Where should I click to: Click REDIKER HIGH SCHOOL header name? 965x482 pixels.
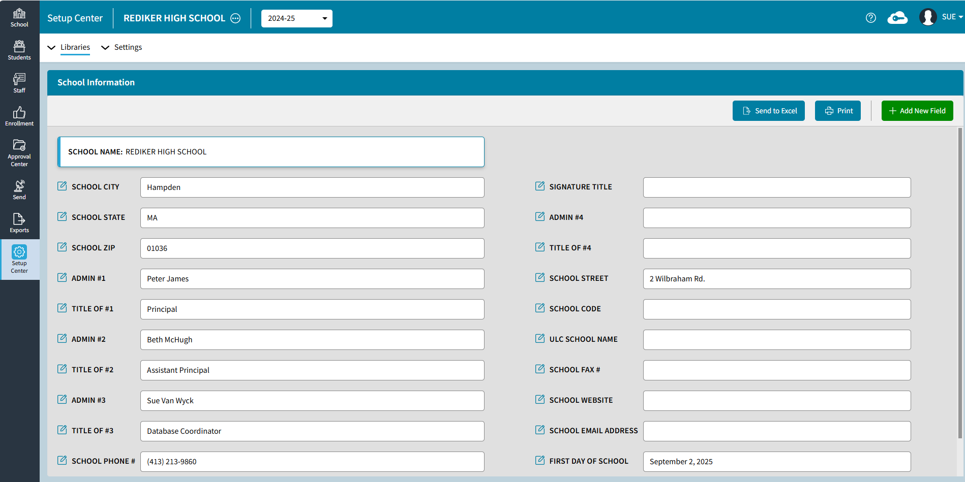coord(174,18)
